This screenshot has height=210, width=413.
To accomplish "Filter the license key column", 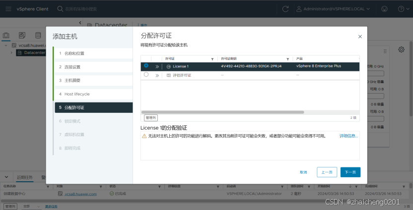I will 287,59.
